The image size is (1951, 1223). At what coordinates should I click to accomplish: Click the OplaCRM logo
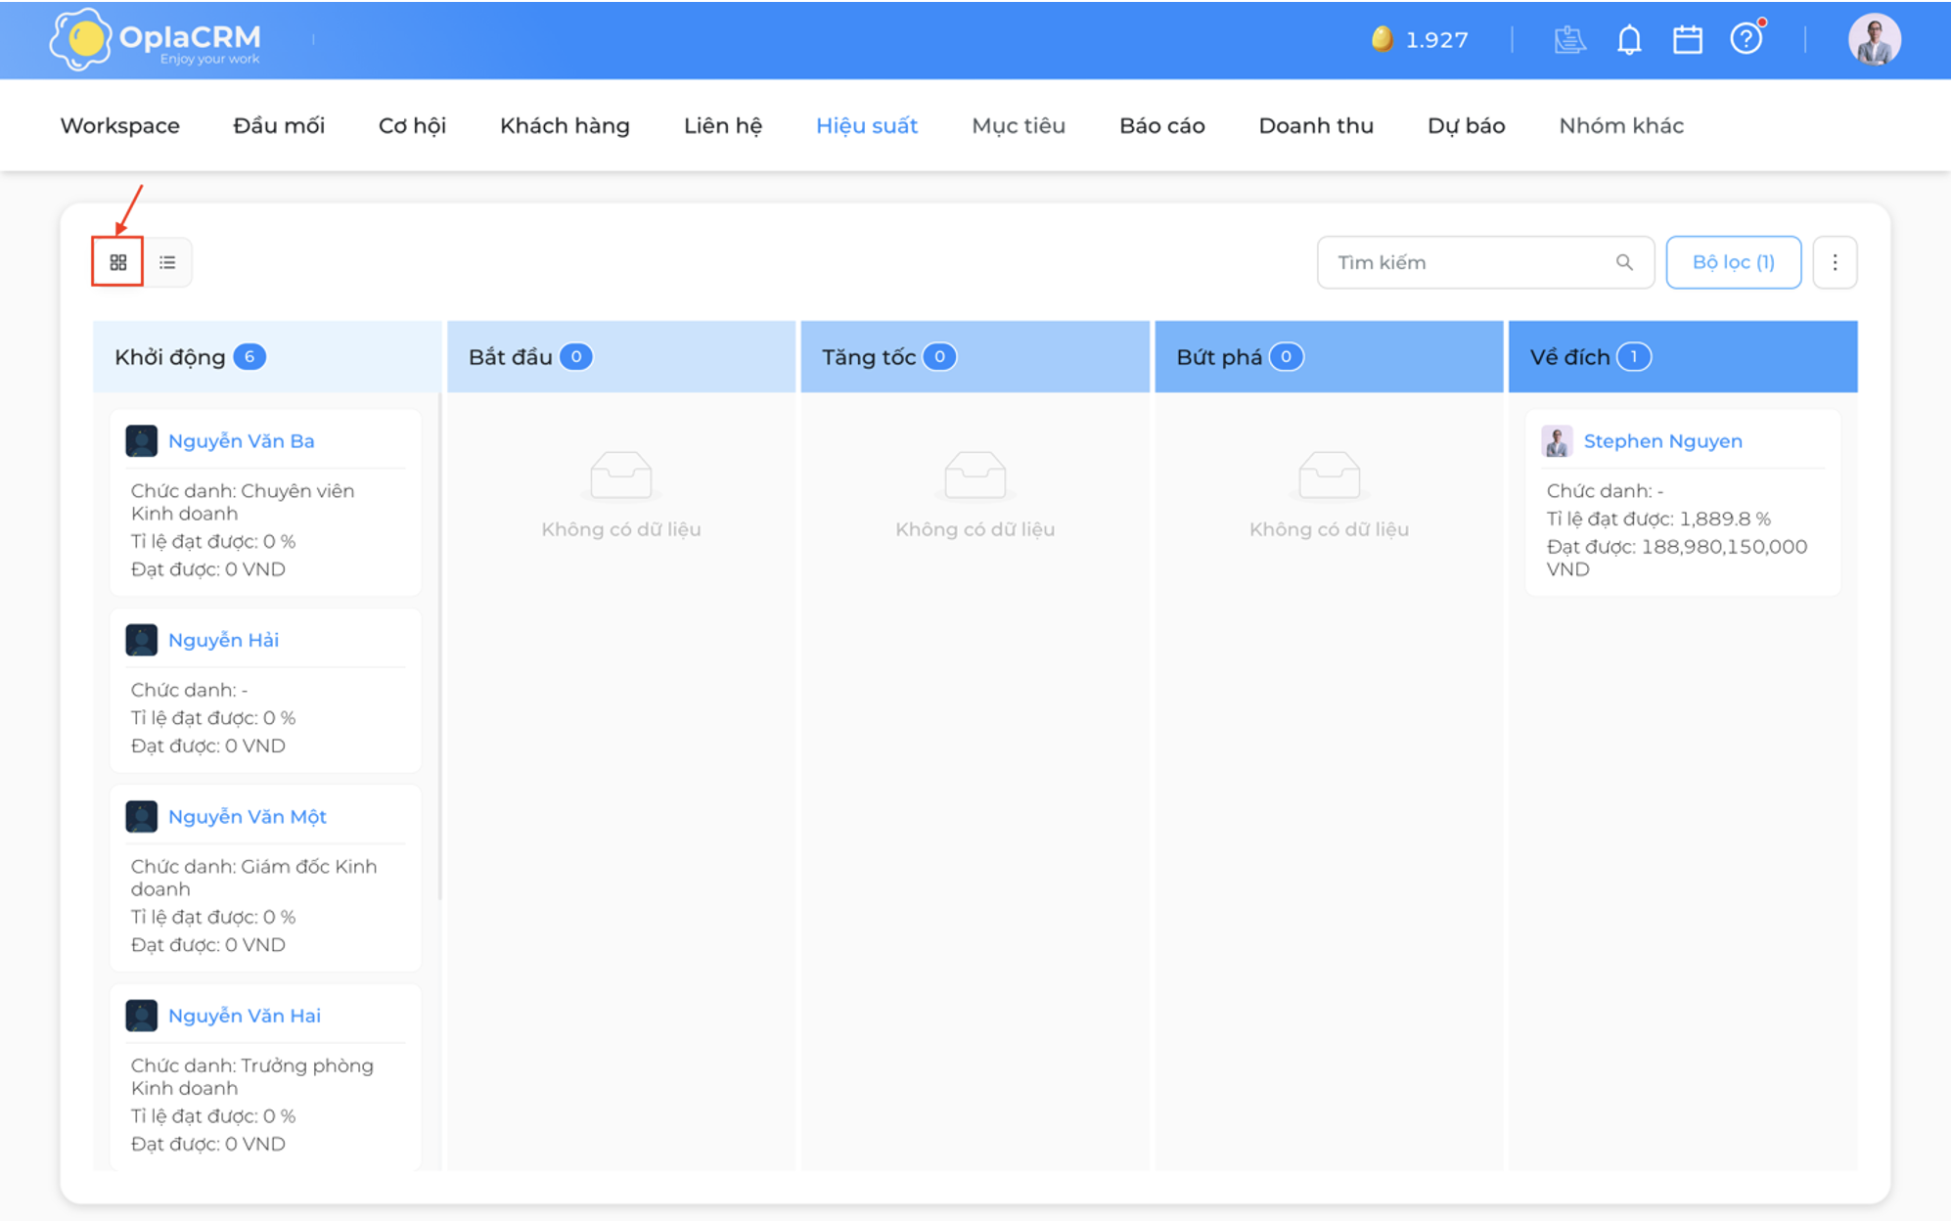157,39
